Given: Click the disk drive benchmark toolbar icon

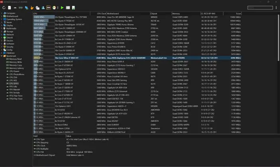Looking at the screenshot, I should coord(15,8).
